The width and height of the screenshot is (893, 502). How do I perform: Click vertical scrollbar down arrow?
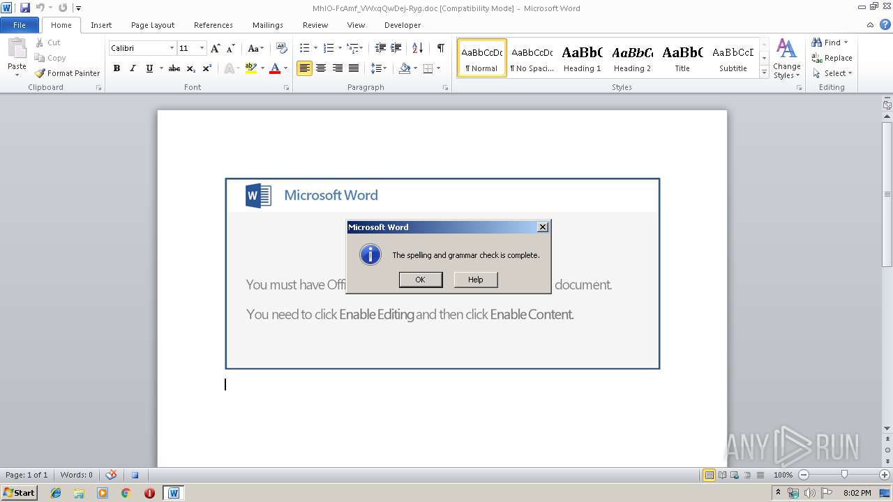pos(887,428)
